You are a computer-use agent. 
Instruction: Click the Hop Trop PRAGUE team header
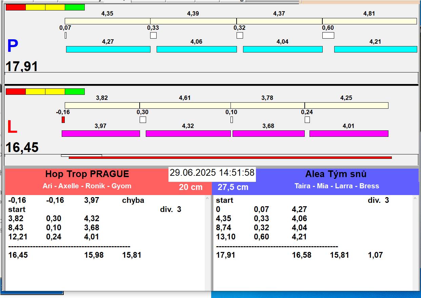click(x=87, y=174)
